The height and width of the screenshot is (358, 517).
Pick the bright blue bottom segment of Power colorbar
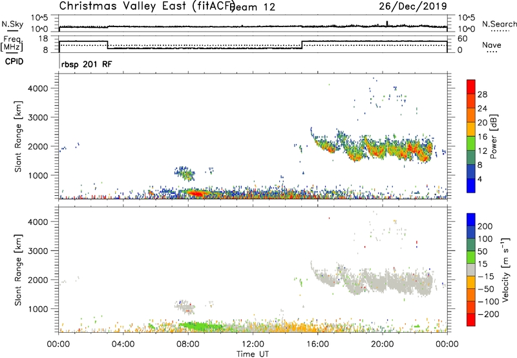pos(471,185)
